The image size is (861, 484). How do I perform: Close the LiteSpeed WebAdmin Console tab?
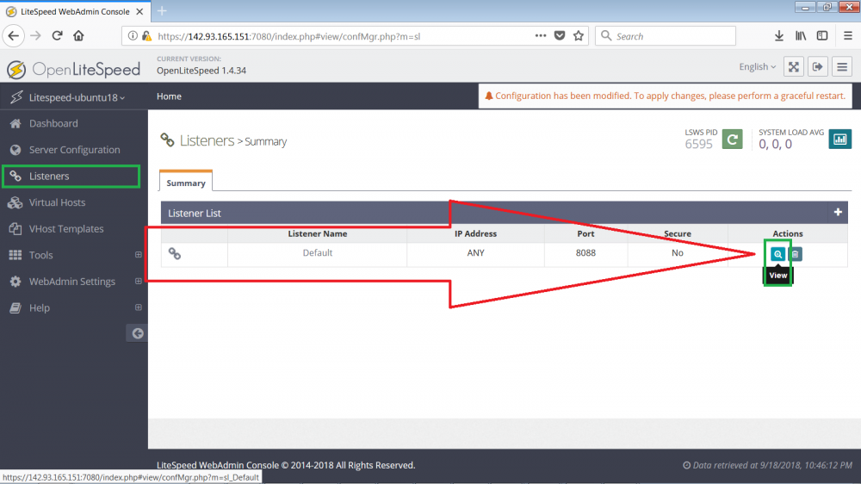(139, 11)
